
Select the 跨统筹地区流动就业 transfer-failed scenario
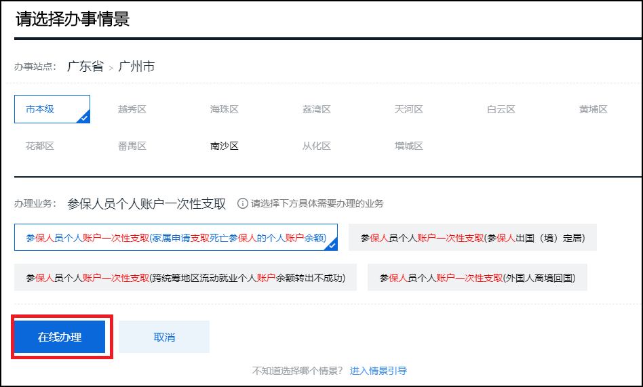pos(185,278)
